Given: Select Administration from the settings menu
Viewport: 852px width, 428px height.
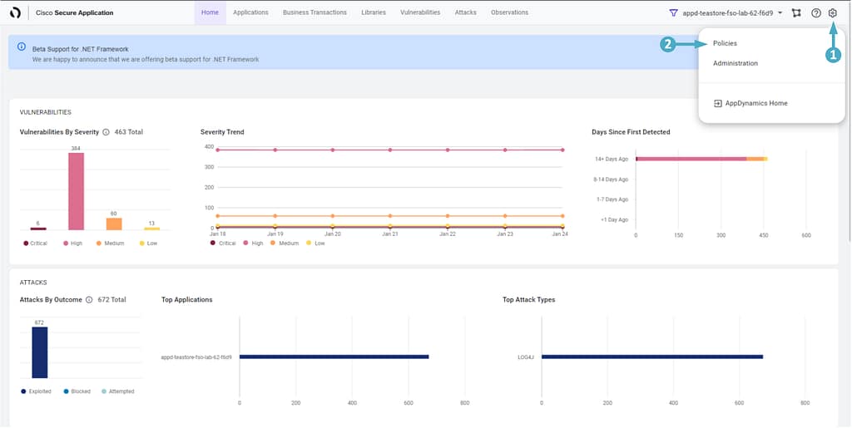Looking at the screenshot, I should pos(735,63).
